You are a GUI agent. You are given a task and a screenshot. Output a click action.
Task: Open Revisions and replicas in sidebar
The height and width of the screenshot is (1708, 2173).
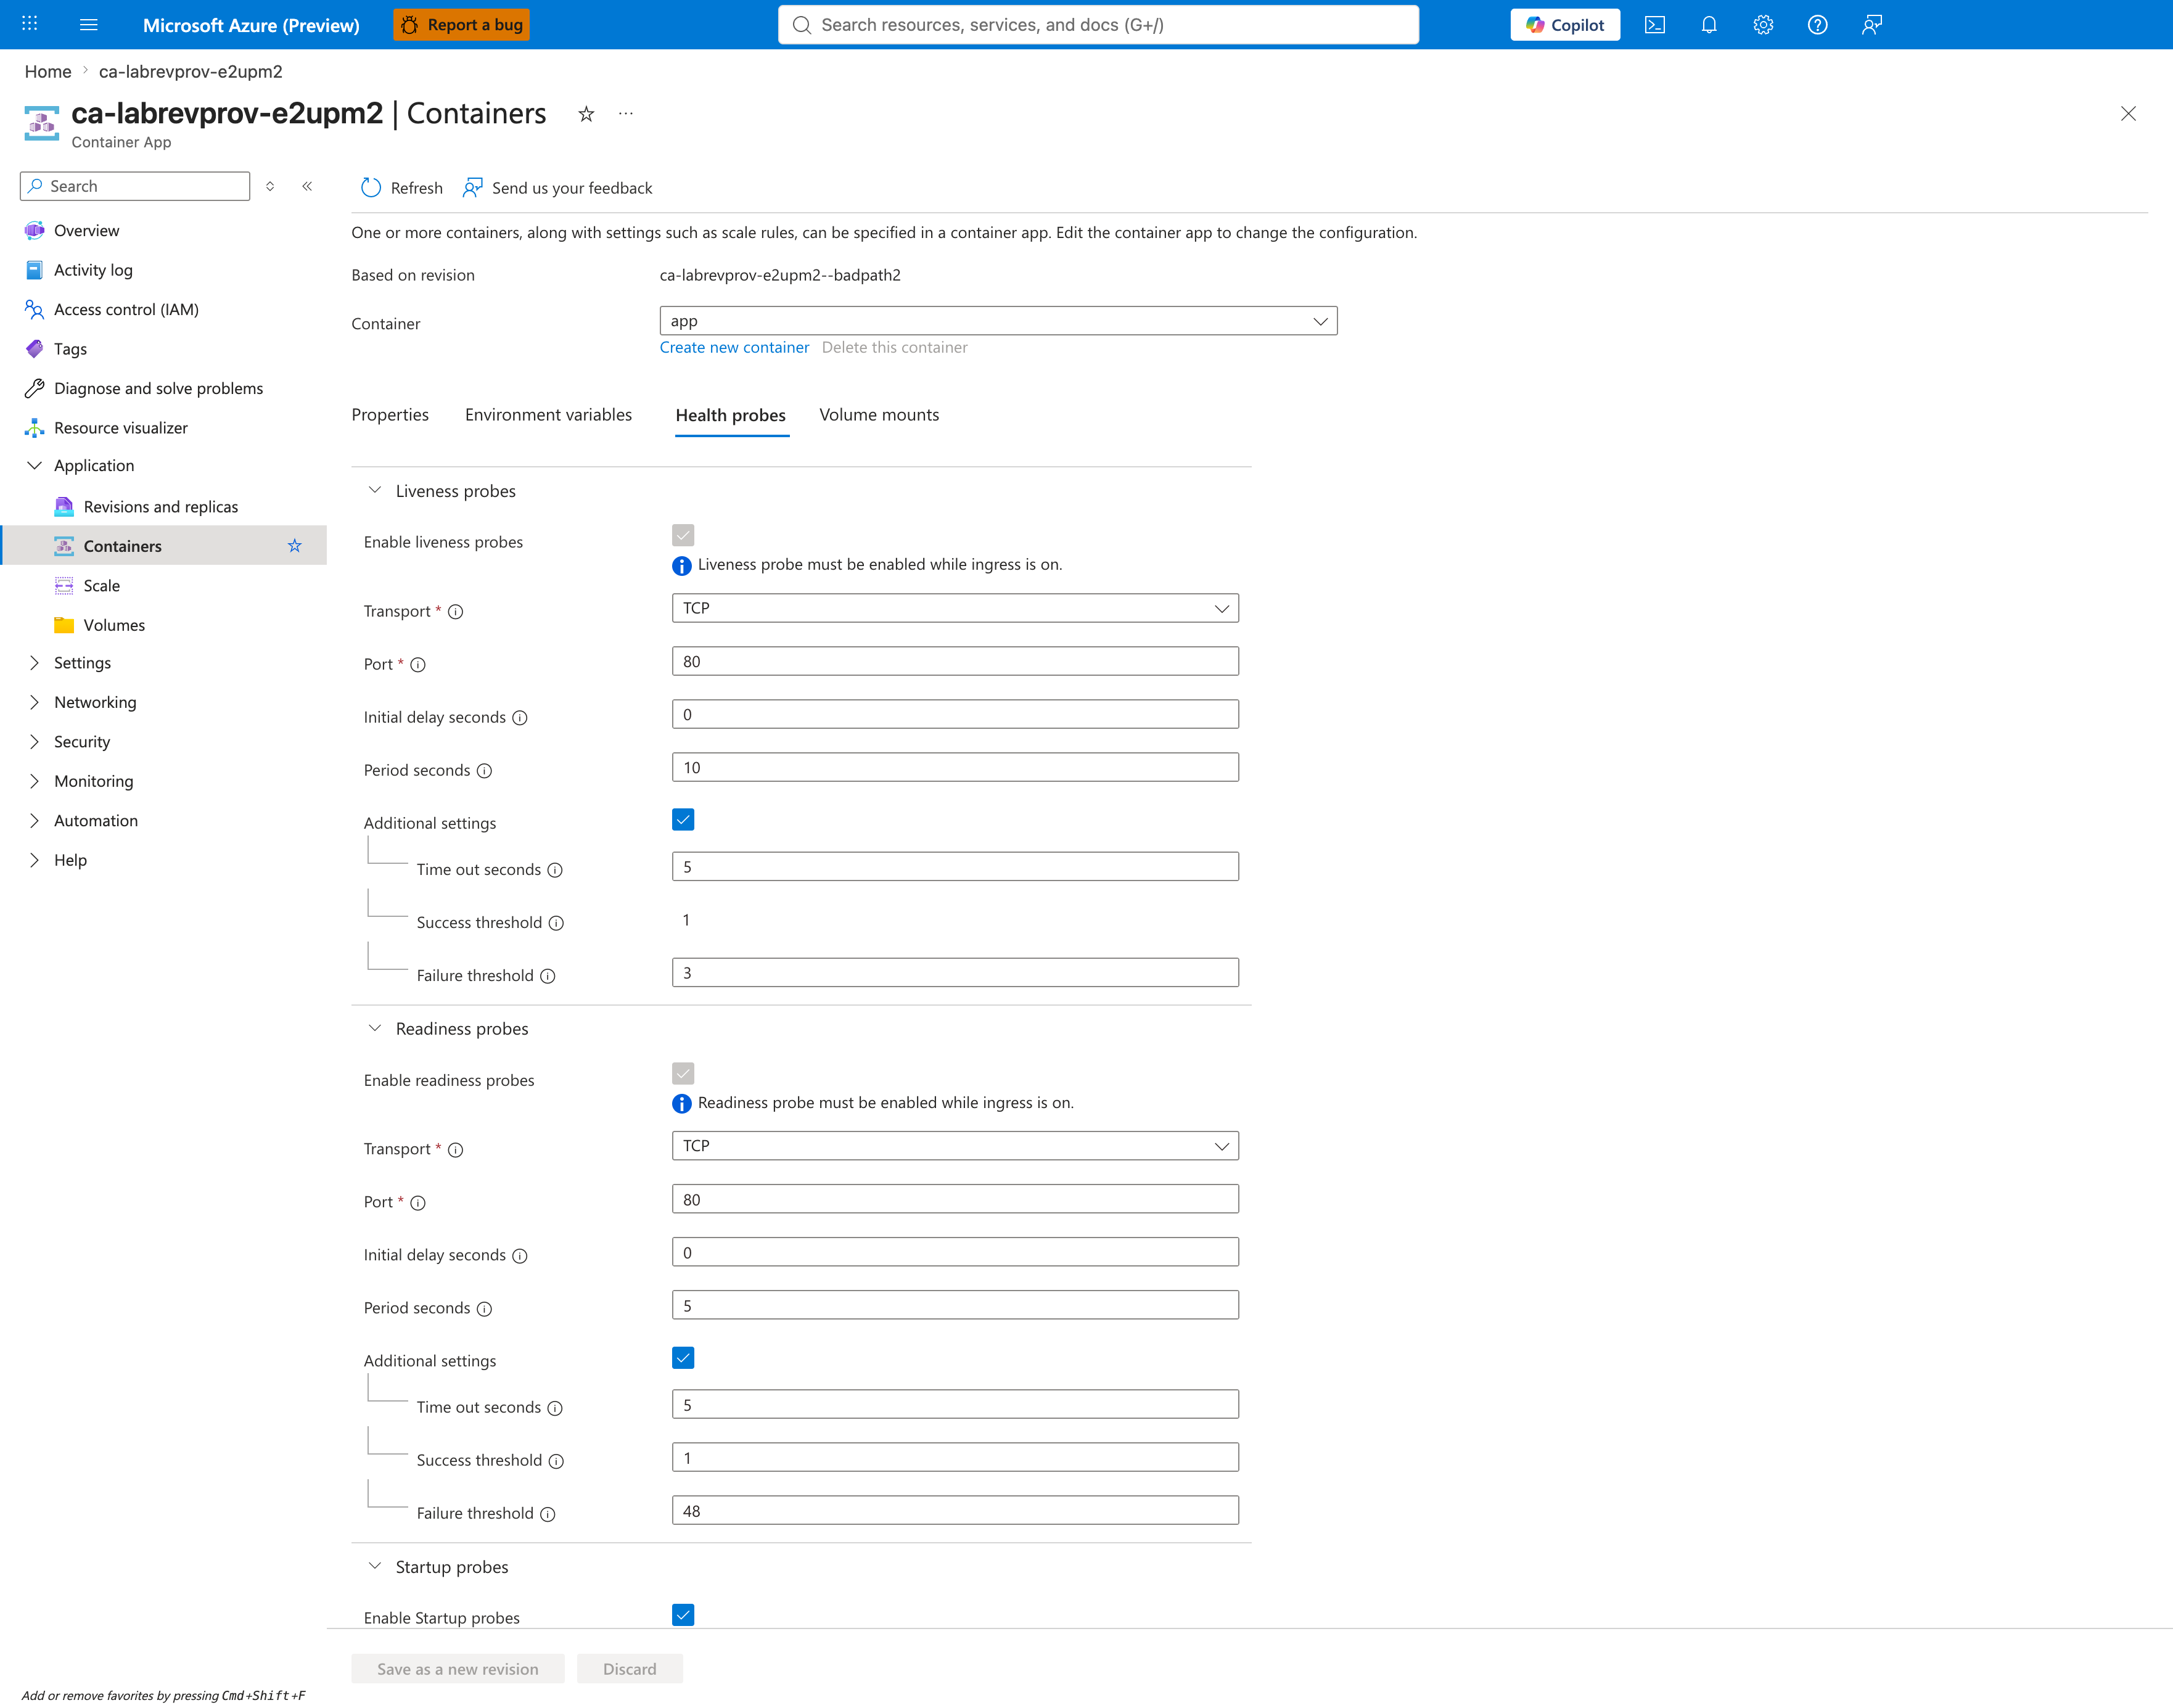pos(161,507)
